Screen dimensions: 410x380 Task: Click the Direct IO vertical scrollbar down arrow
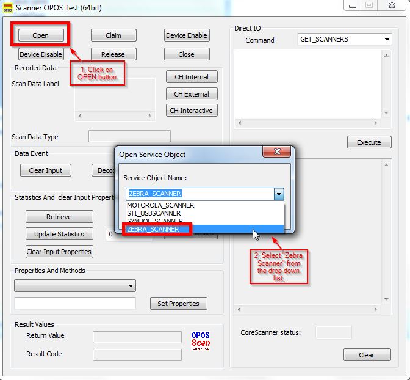click(x=386, y=114)
